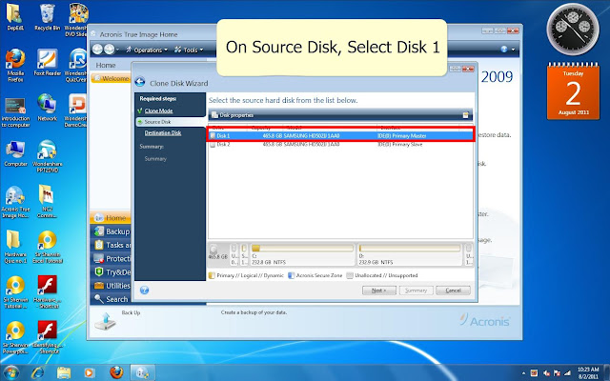
Task: Open the DepEd desktop folder
Action: 15,17
